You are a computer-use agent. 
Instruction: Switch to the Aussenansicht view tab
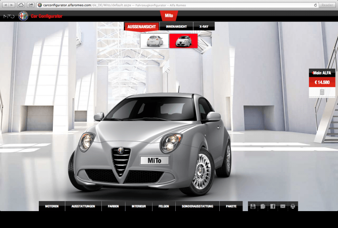point(142,27)
